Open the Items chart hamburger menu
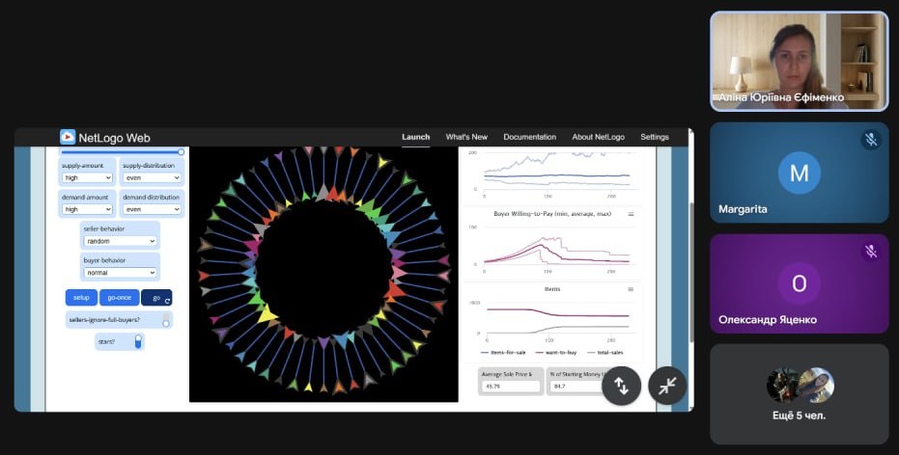The width and height of the screenshot is (899, 455). 631,288
